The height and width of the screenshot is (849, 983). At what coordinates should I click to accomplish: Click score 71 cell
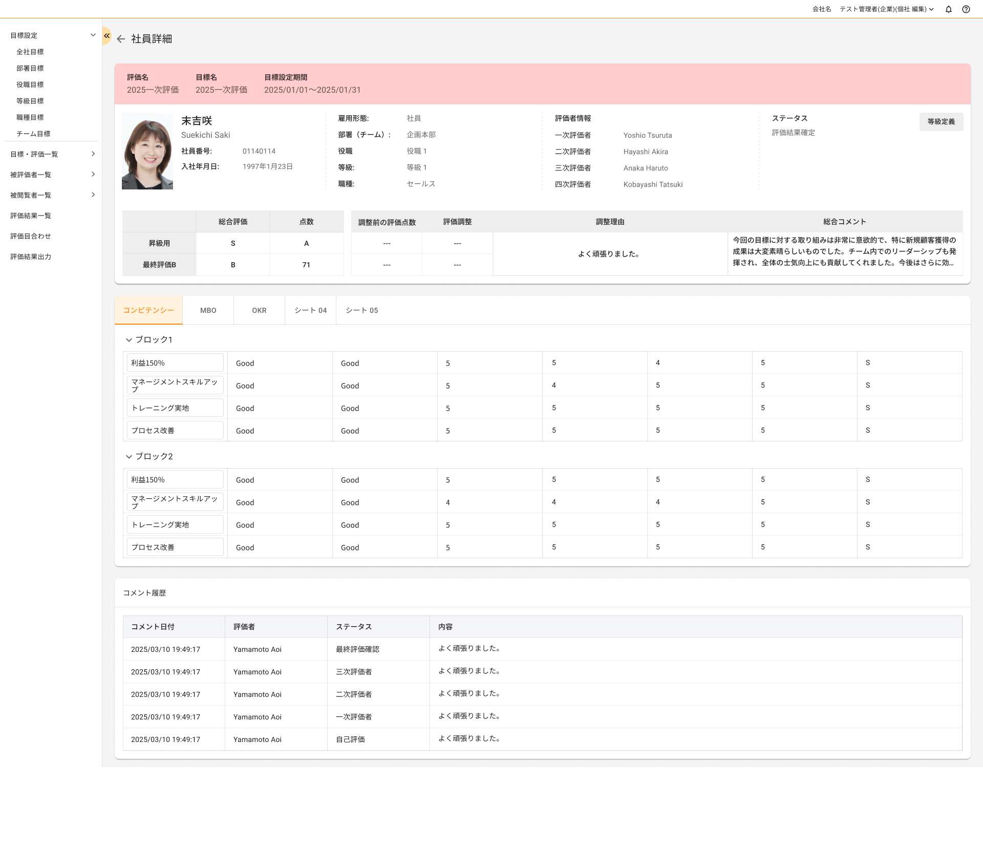(306, 265)
